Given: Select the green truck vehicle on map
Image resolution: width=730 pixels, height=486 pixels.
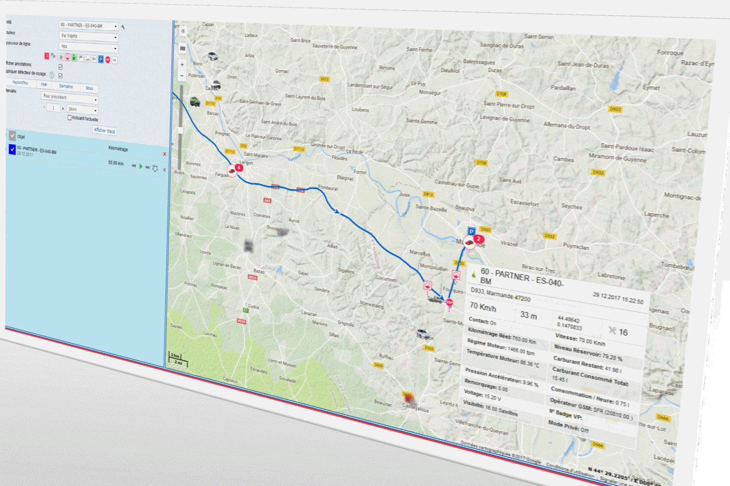Looking at the screenshot, I should [x=195, y=102].
